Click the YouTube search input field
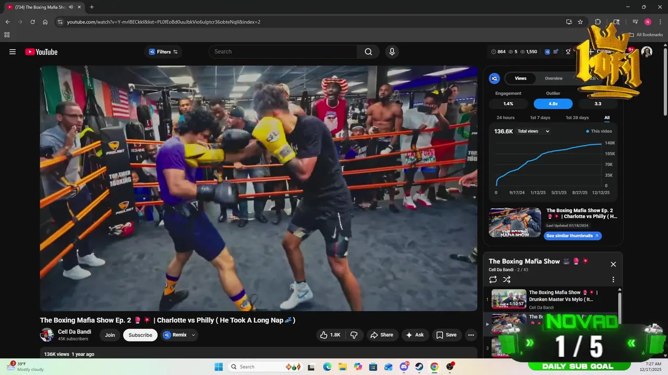The image size is (668, 375). (x=283, y=52)
